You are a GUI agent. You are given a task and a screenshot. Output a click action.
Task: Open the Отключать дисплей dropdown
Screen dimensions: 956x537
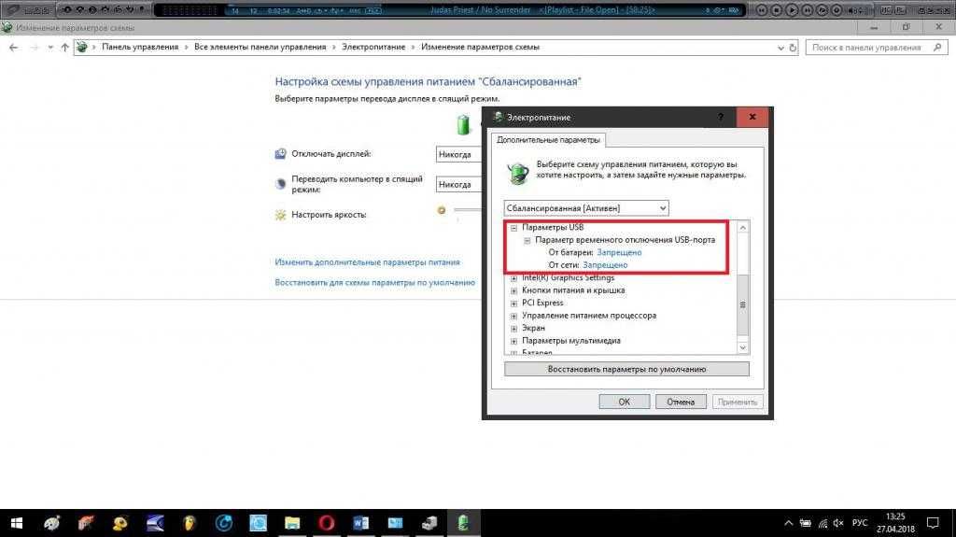click(x=458, y=154)
